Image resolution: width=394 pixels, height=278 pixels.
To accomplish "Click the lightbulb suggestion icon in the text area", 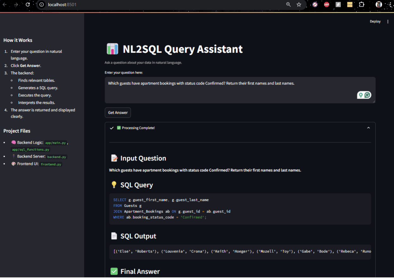I will click(361, 95).
